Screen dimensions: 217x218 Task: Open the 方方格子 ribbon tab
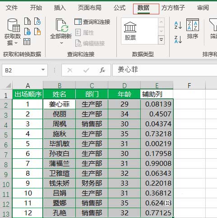tap(173, 8)
